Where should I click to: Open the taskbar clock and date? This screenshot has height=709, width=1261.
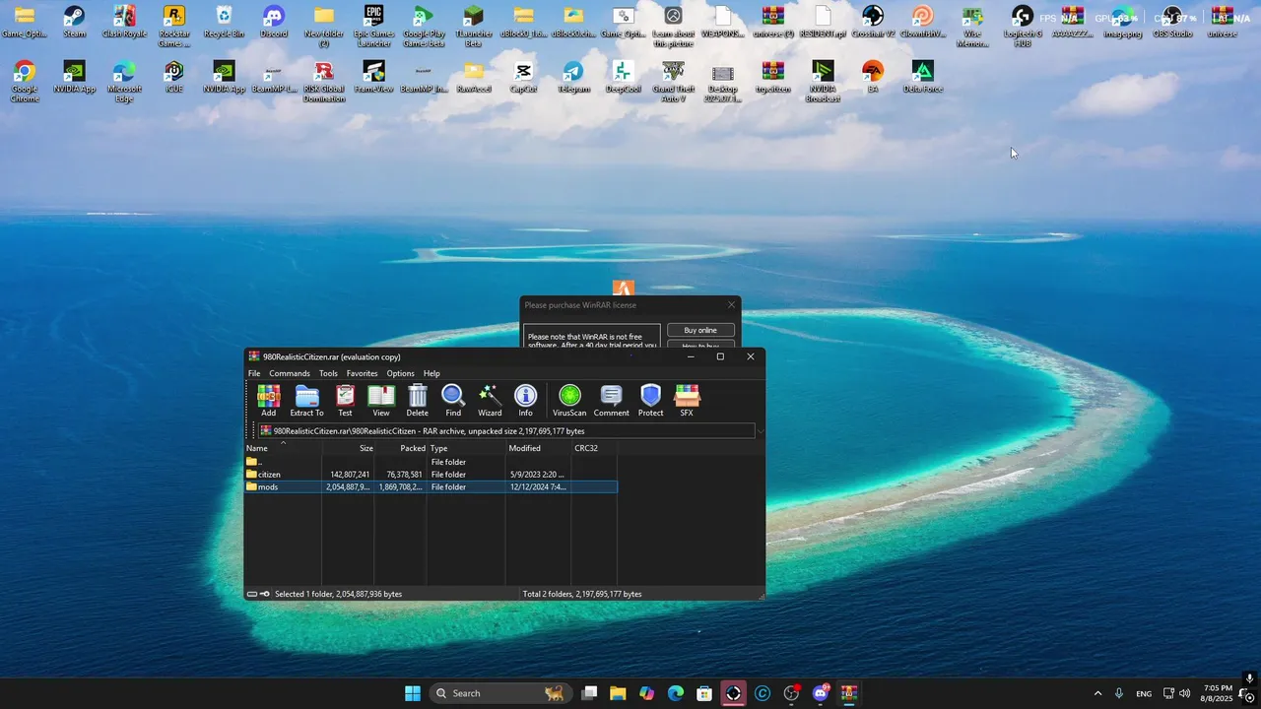click(1219, 693)
